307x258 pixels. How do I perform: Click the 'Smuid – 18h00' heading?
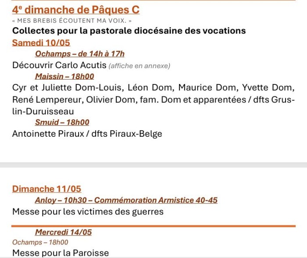[x=62, y=122]
